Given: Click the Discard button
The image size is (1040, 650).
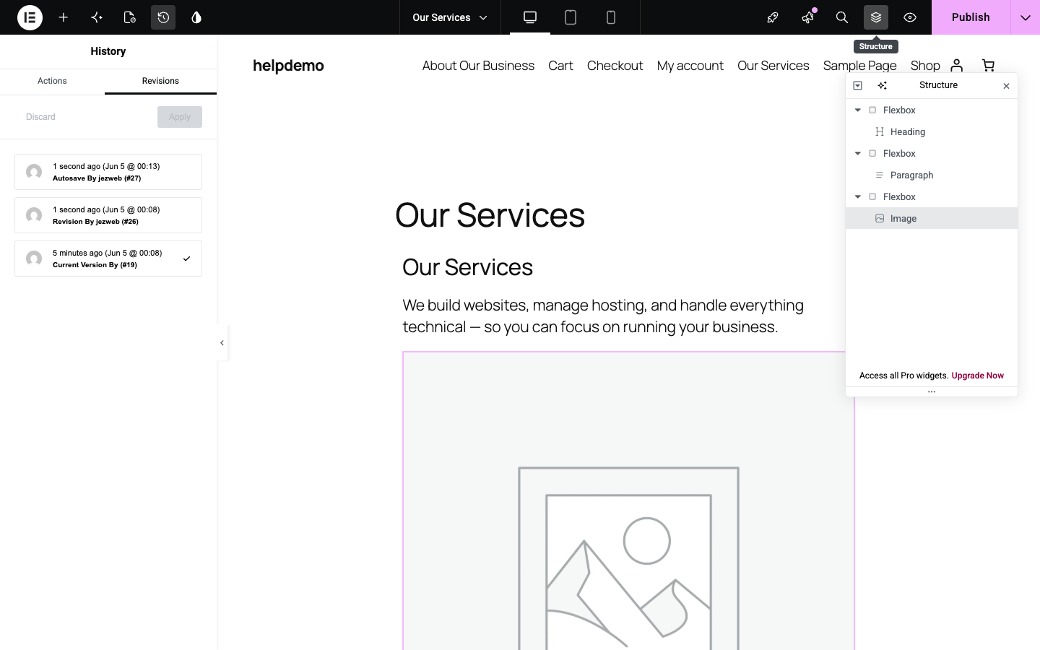Looking at the screenshot, I should coord(40,117).
